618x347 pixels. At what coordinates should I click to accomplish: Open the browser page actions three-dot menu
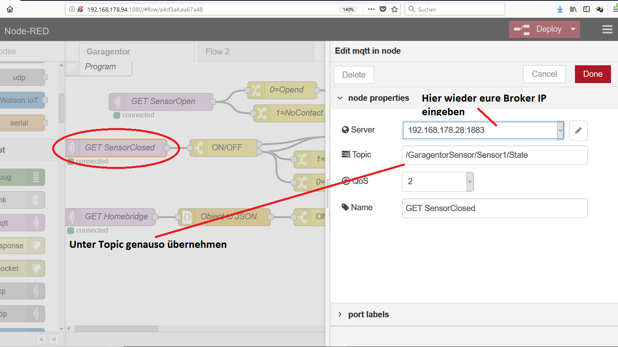pyautogui.click(x=371, y=9)
